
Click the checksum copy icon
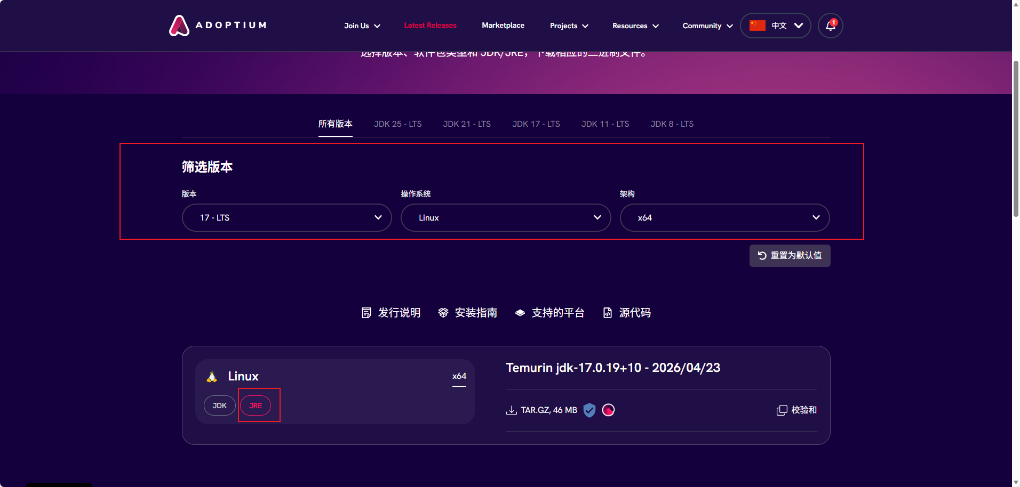(782, 410)
